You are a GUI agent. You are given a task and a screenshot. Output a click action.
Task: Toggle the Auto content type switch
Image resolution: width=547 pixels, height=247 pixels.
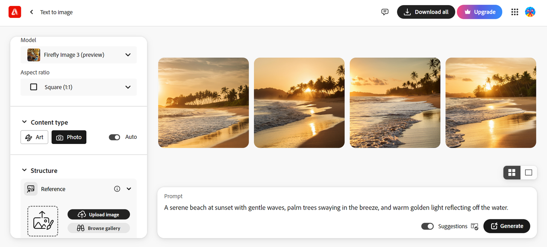(115, 137)
